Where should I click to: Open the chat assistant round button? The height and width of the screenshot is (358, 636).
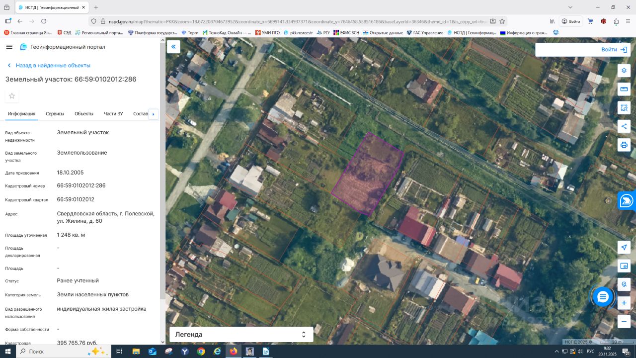(603, 297)
